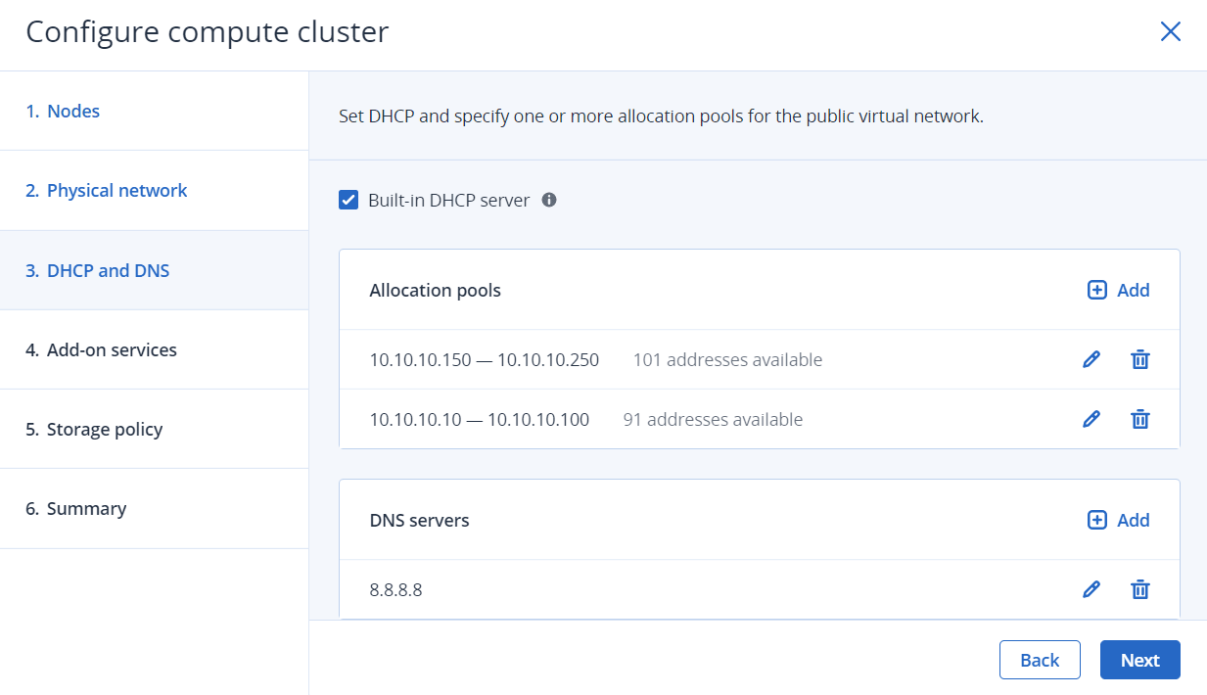Click the Built-in DHCP server label
This screenshot has height=695, width=1207.
coord(449,200)
